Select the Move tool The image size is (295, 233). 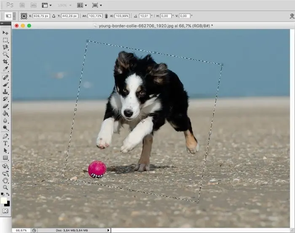pyautogui.click(x=5, y=32)
